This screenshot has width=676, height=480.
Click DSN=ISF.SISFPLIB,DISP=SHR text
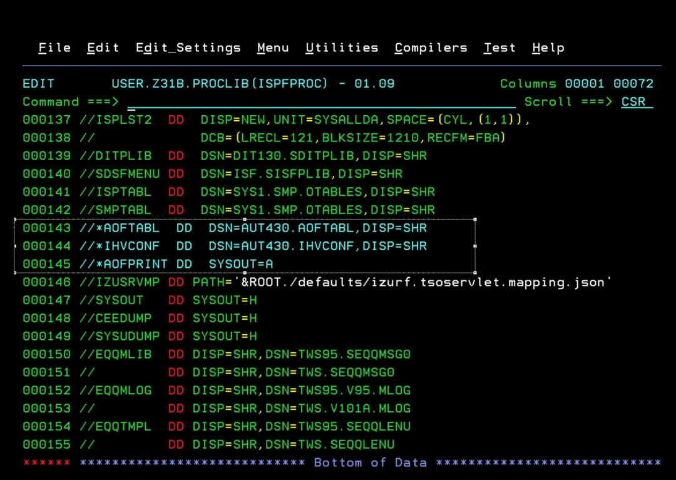301,174
